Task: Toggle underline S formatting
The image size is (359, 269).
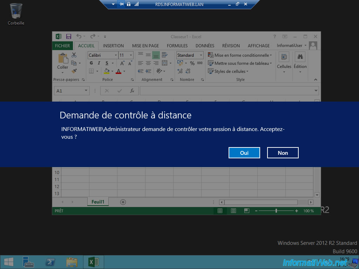Action: [x=107, y=63]
